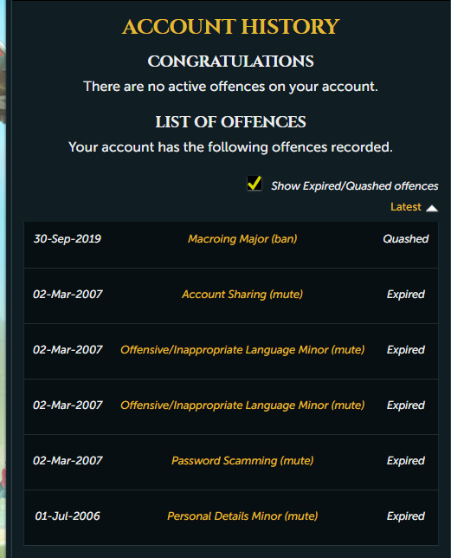
Task: Open the Password Scamming (mute) offence
Action: [x=242, y=461]
